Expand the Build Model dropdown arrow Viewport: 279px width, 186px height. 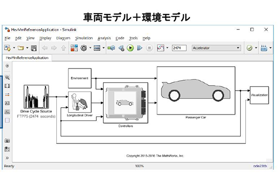tap(271, 48)
